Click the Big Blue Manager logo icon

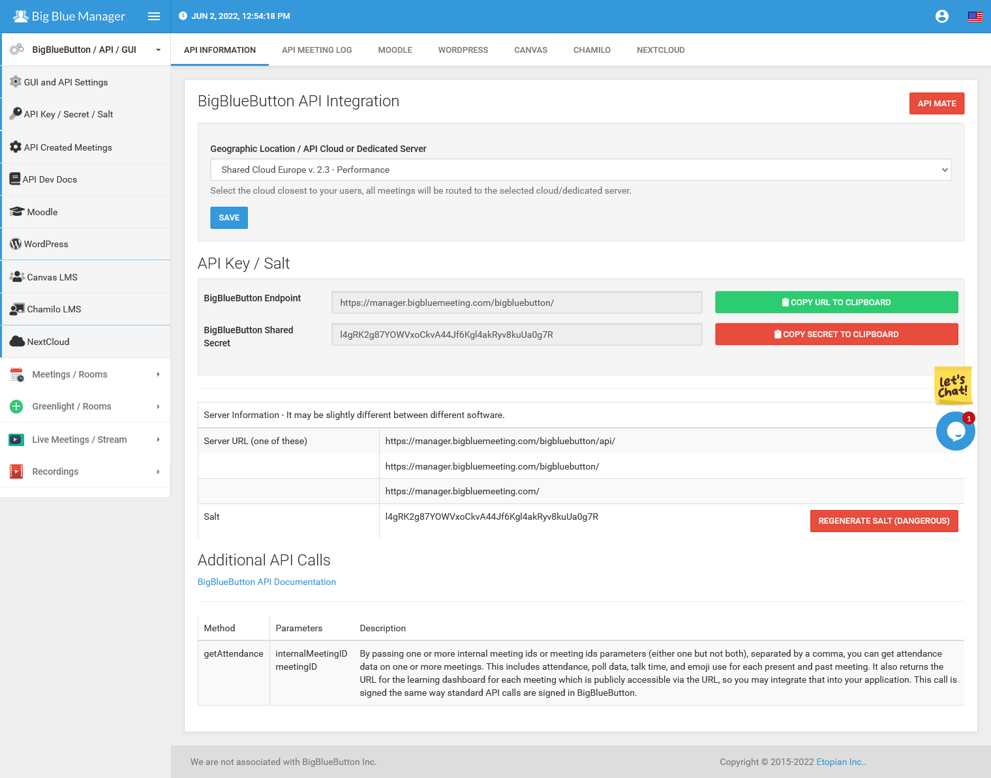(x=21, y=16)
